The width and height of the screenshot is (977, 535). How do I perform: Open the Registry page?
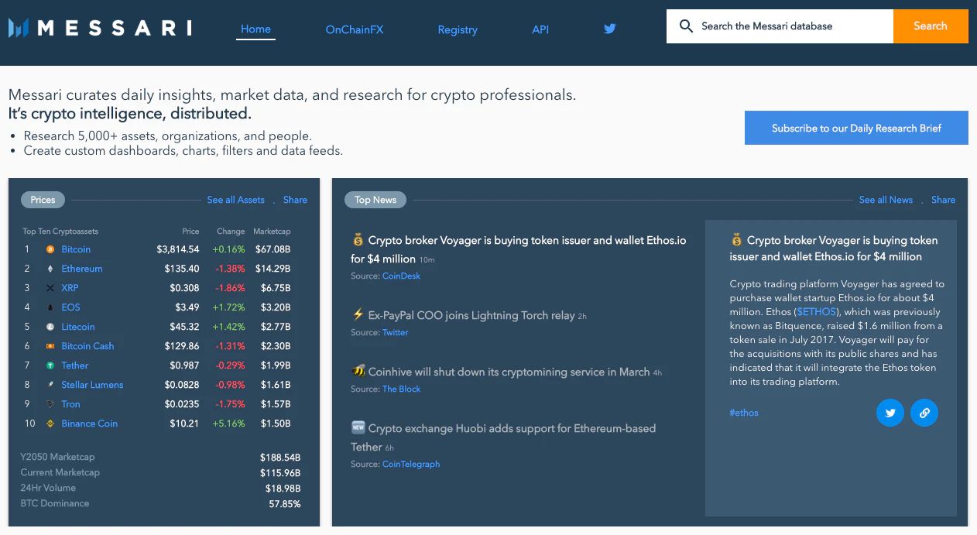click(458, 29)
